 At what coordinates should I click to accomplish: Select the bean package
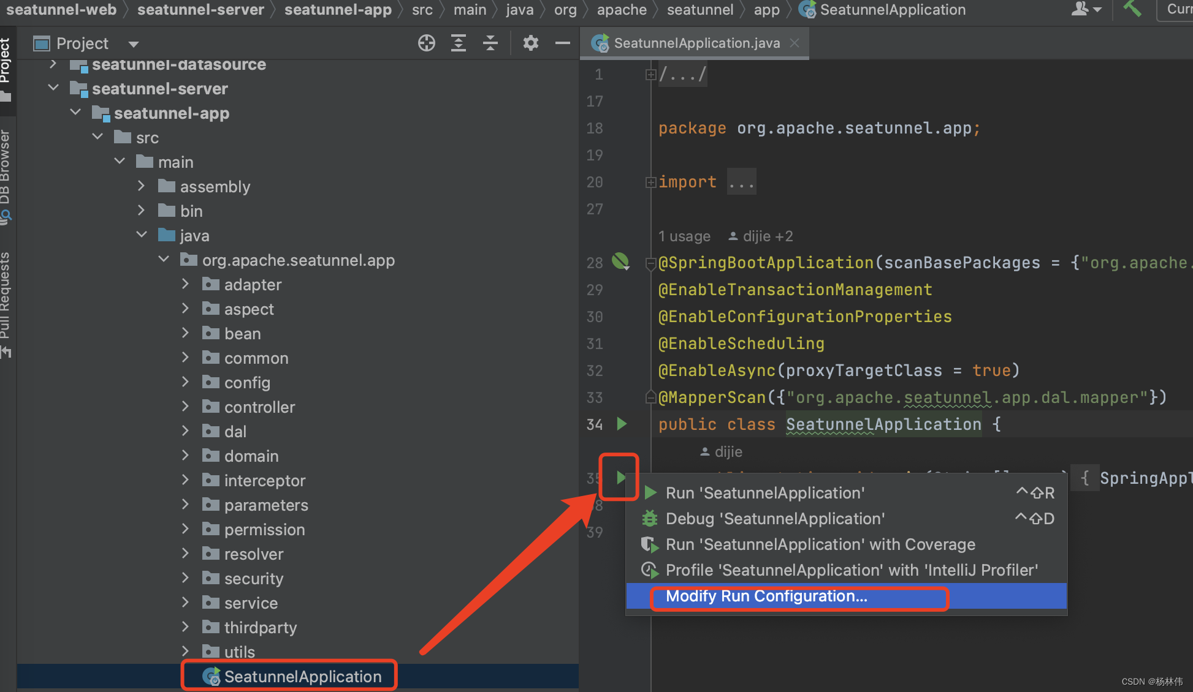click(242, 334)
